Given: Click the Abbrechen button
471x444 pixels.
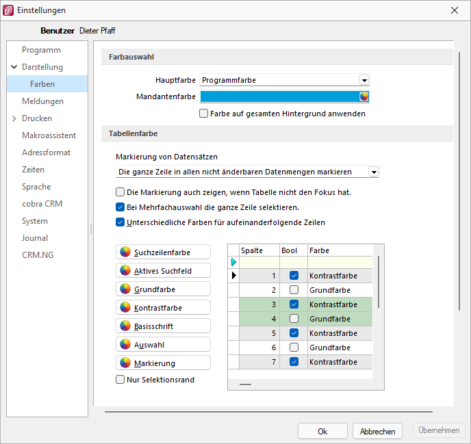Looking at the screenshot, I should click(x=377, y=431).
